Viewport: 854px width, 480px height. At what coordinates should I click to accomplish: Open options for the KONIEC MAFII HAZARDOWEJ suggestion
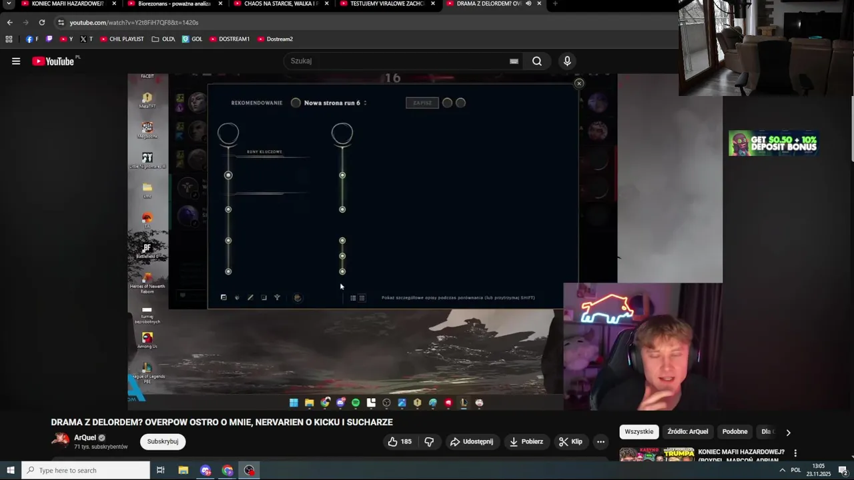tap(795, 453)
